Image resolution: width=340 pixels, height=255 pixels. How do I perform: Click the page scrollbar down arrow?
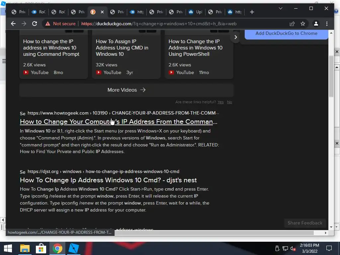(331, 227)
